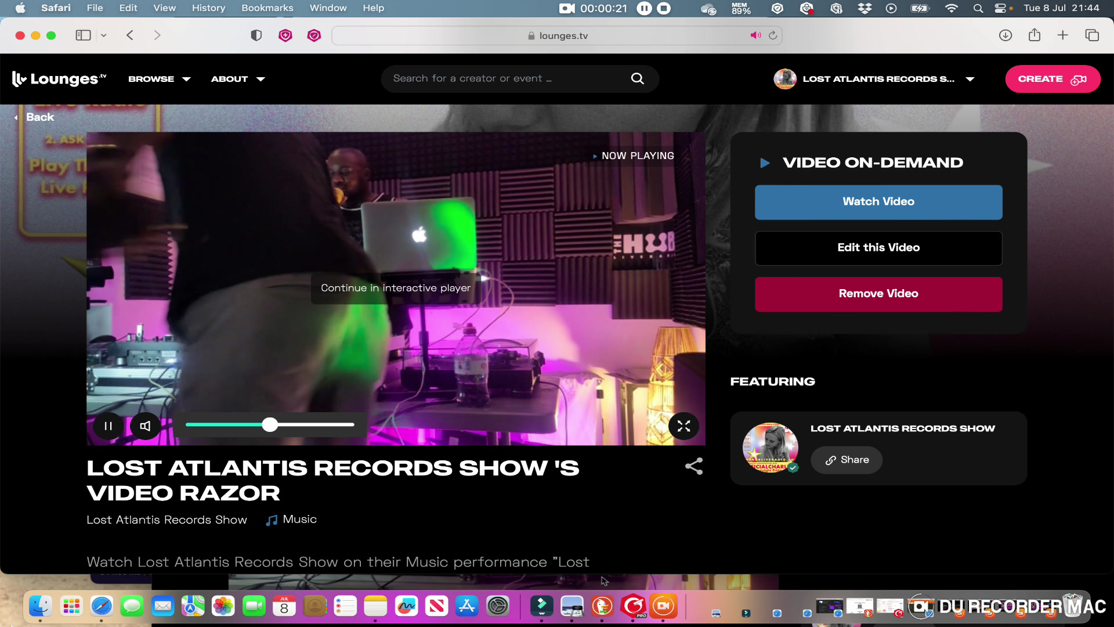Expand the BROWSE dropdown menu
Viewport: 1114px width, 627px height.
(159, 79)
